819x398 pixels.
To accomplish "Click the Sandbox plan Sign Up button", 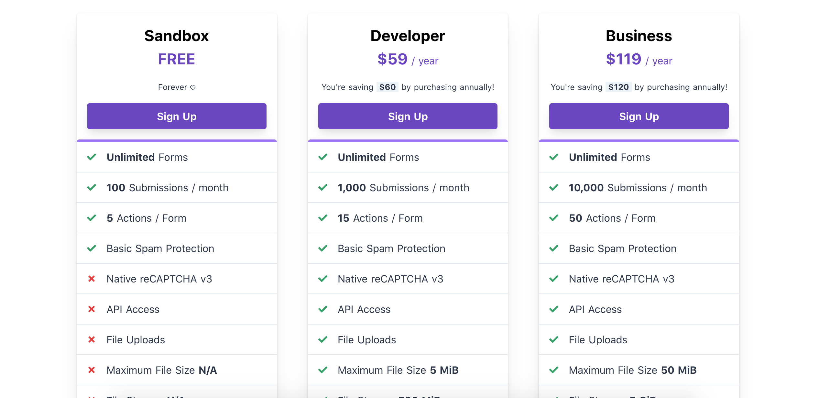I will point(177,116).
